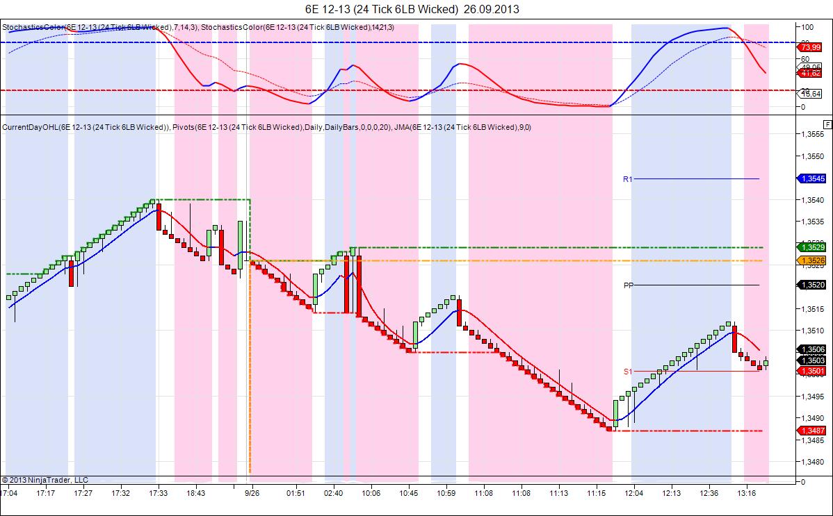Click the 1,3510 price axis label
This screenshot has width=833, height=516.
[x=813, y=331]
